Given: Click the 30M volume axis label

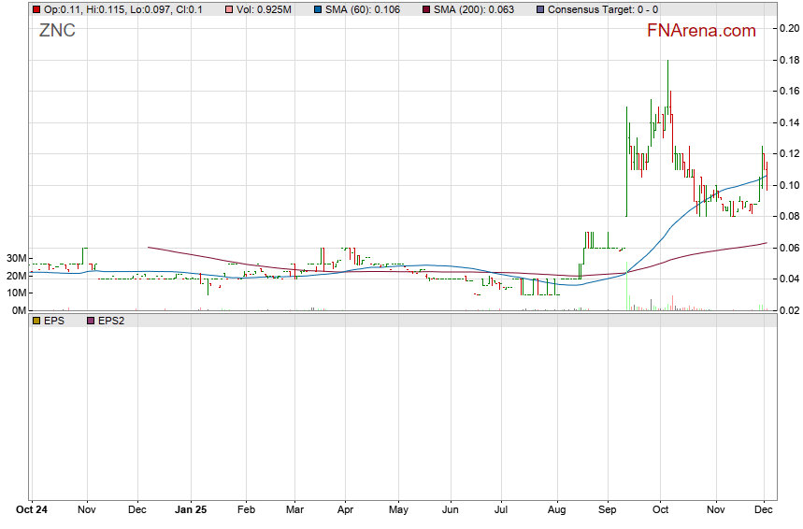Looking at the screenshot, I should tap(14, 258).
